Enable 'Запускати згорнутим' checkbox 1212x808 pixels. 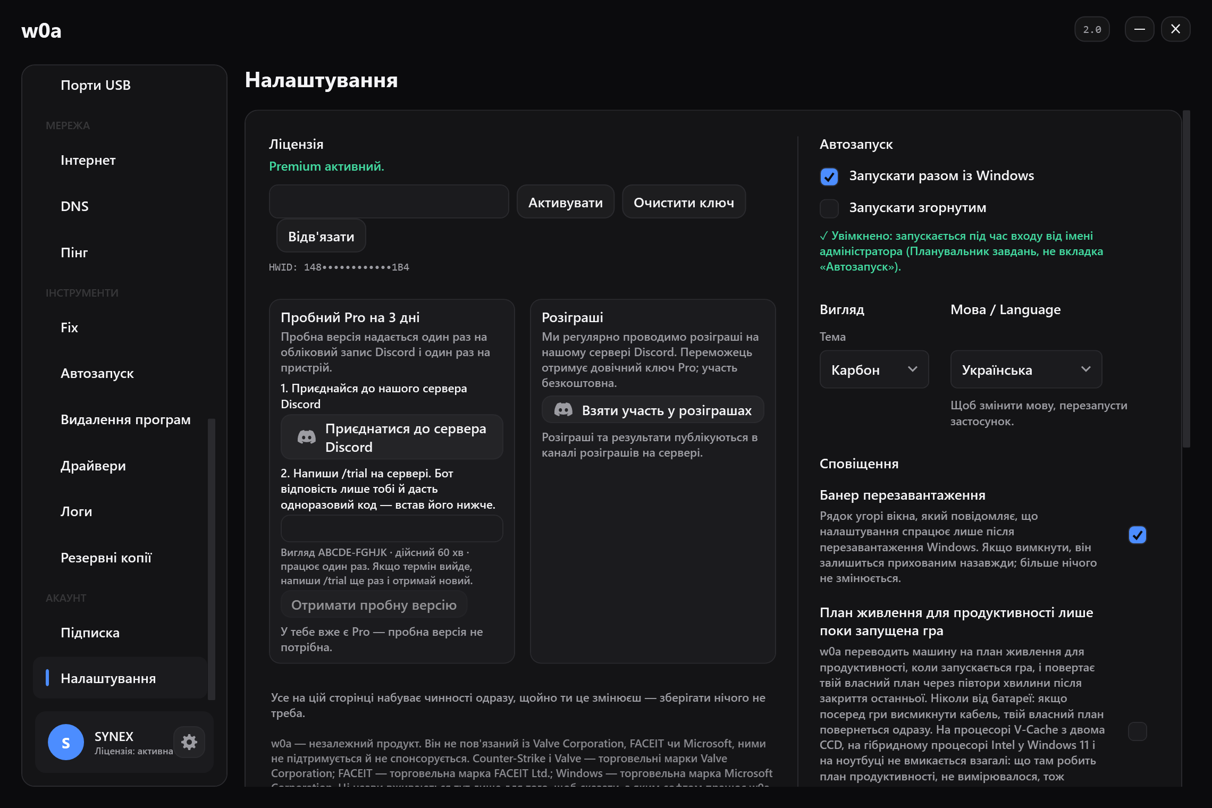tap(829, 208)
